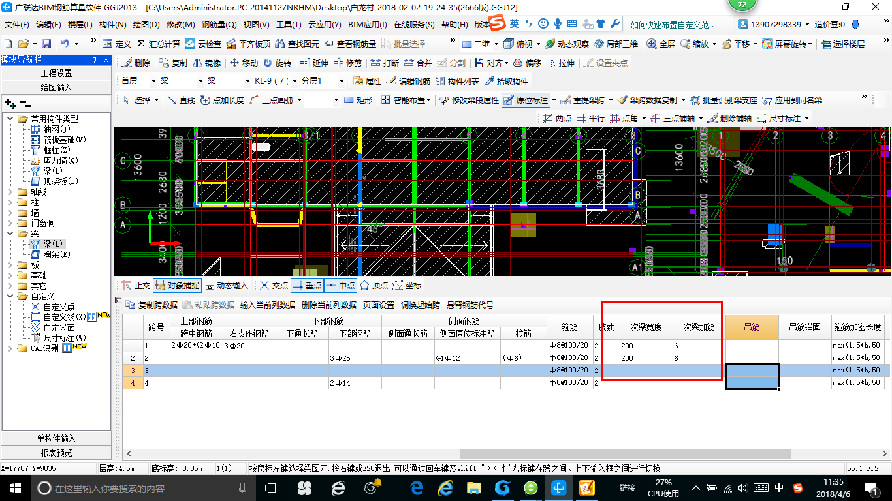
Task: Open Internet Explorer from the taskbar
Action: click(x=446, y=488)
